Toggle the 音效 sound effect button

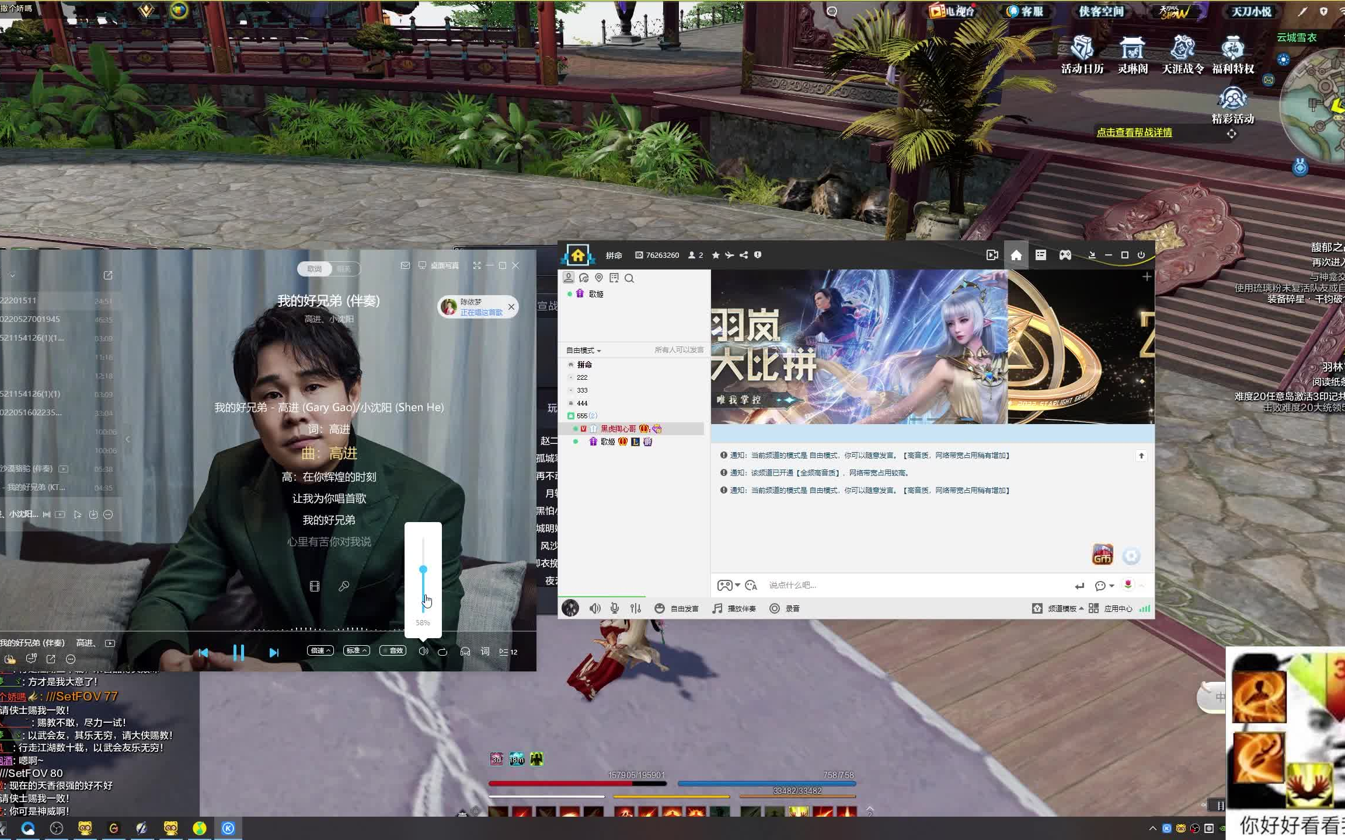[393, 650]
